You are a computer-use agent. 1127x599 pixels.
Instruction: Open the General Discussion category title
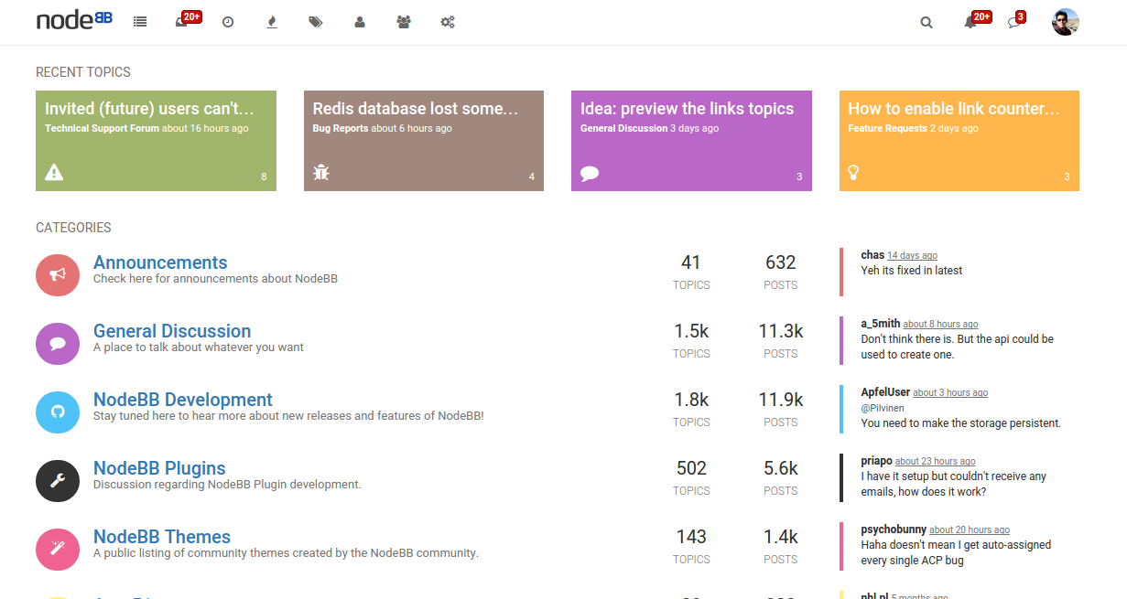pos(172,331)
